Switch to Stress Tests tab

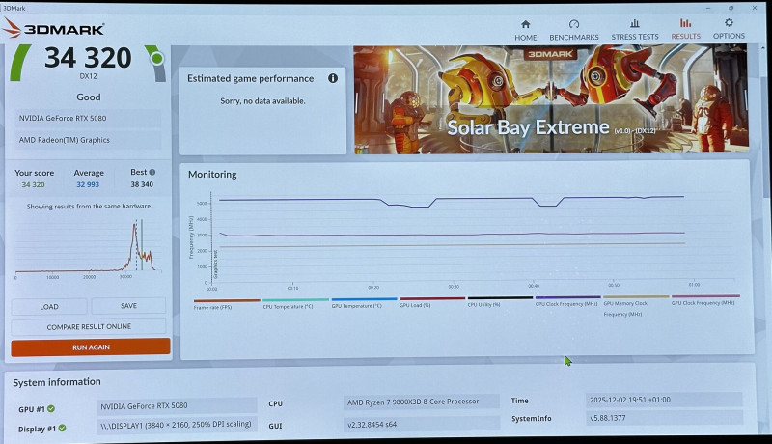click(635, 30)
